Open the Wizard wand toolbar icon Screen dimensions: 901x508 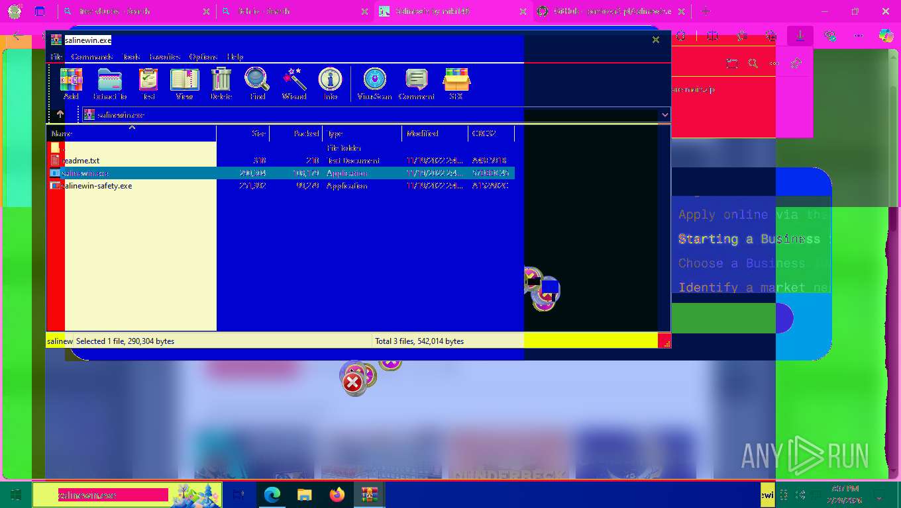click(x=294, y=84)
